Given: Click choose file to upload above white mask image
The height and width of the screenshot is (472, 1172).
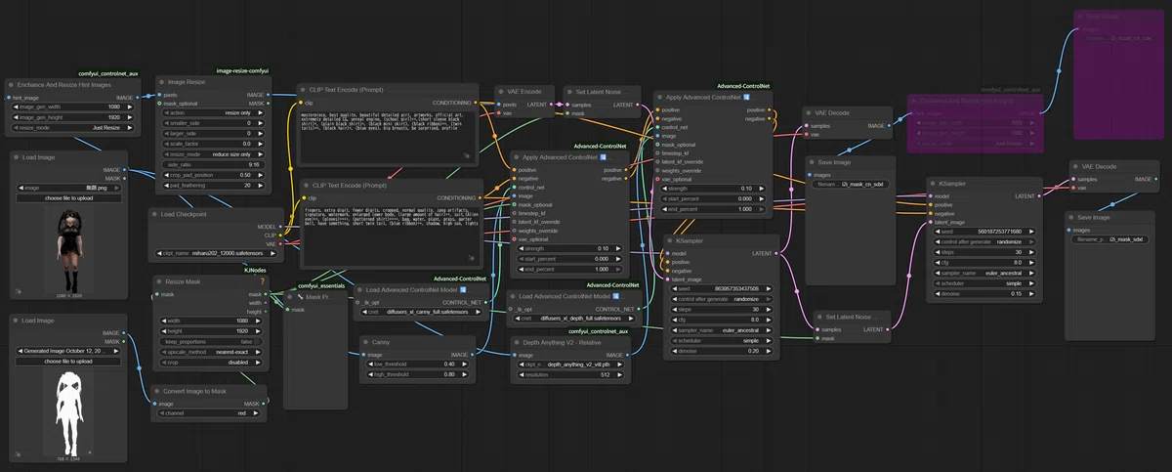Looking at the screenshot, I should coord(70,362).
